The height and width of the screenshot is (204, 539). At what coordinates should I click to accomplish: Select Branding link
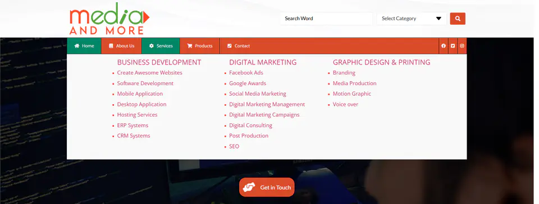coord(344,73)
